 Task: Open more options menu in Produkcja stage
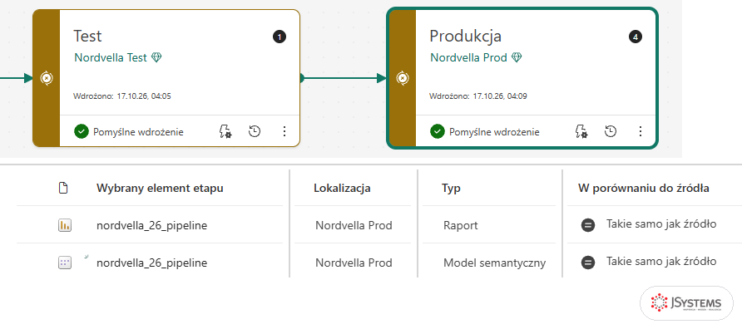pos(641,131)
